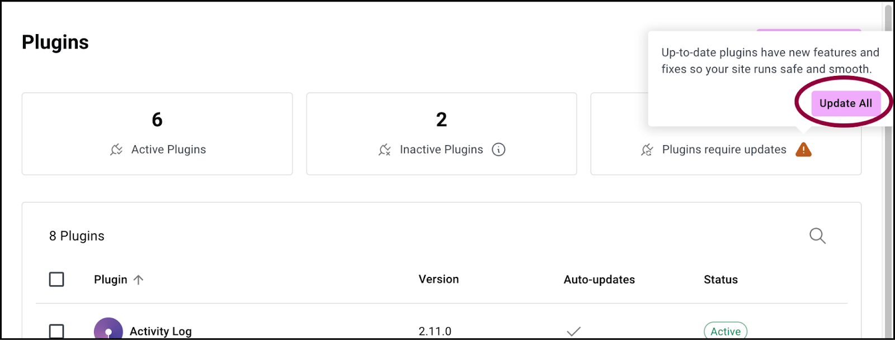Click the orange update warning triangle
This screenshot has width=895, height=340.
tap(803, 150)
